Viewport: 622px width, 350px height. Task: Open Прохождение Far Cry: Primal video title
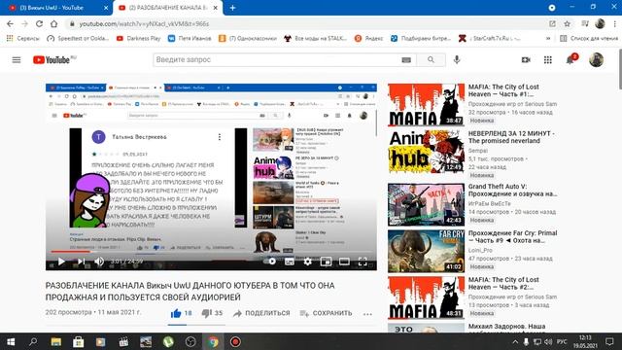(x=512, y=237)
